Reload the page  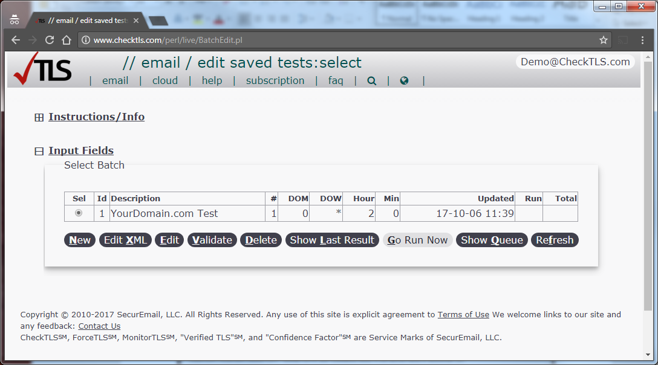coord(50,40)
